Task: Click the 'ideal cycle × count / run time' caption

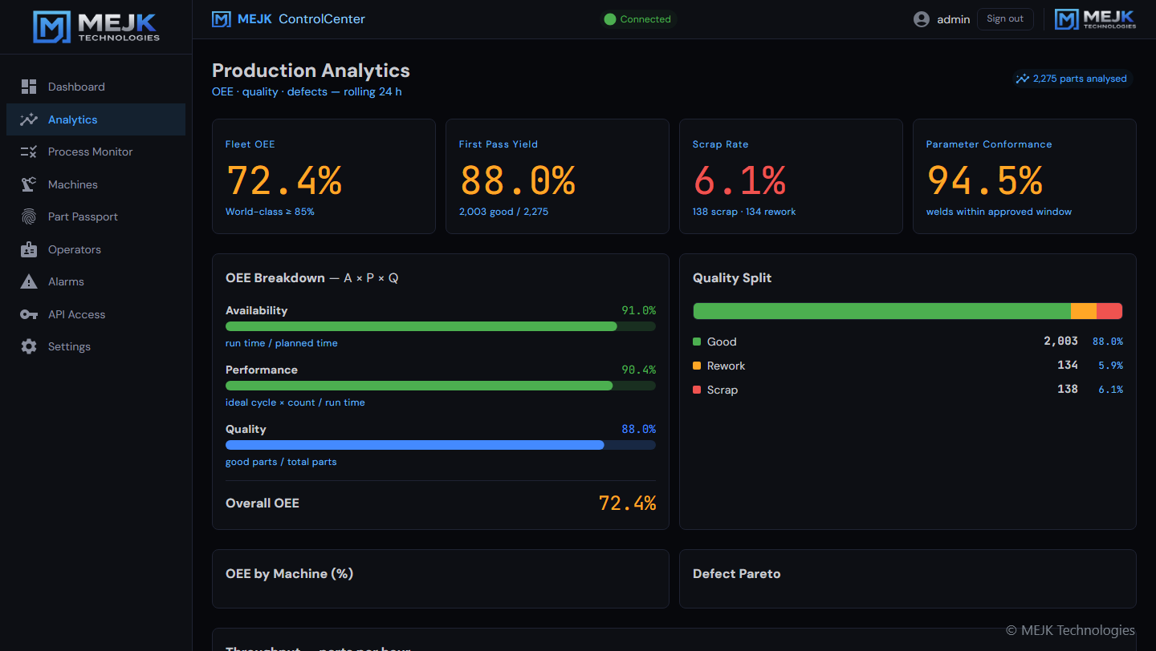Action: click(x=295, y=402)
